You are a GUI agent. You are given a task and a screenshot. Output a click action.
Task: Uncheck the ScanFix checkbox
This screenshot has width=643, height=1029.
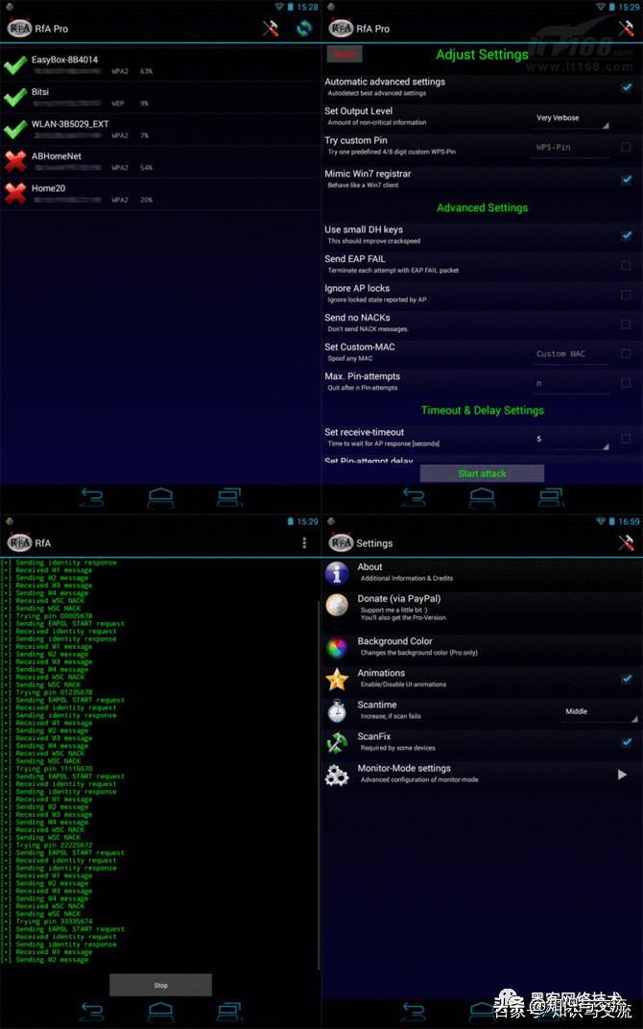click(627, 742)
